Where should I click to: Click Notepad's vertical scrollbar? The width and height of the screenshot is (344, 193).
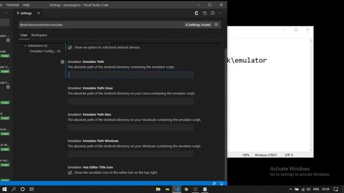point(311,95)
